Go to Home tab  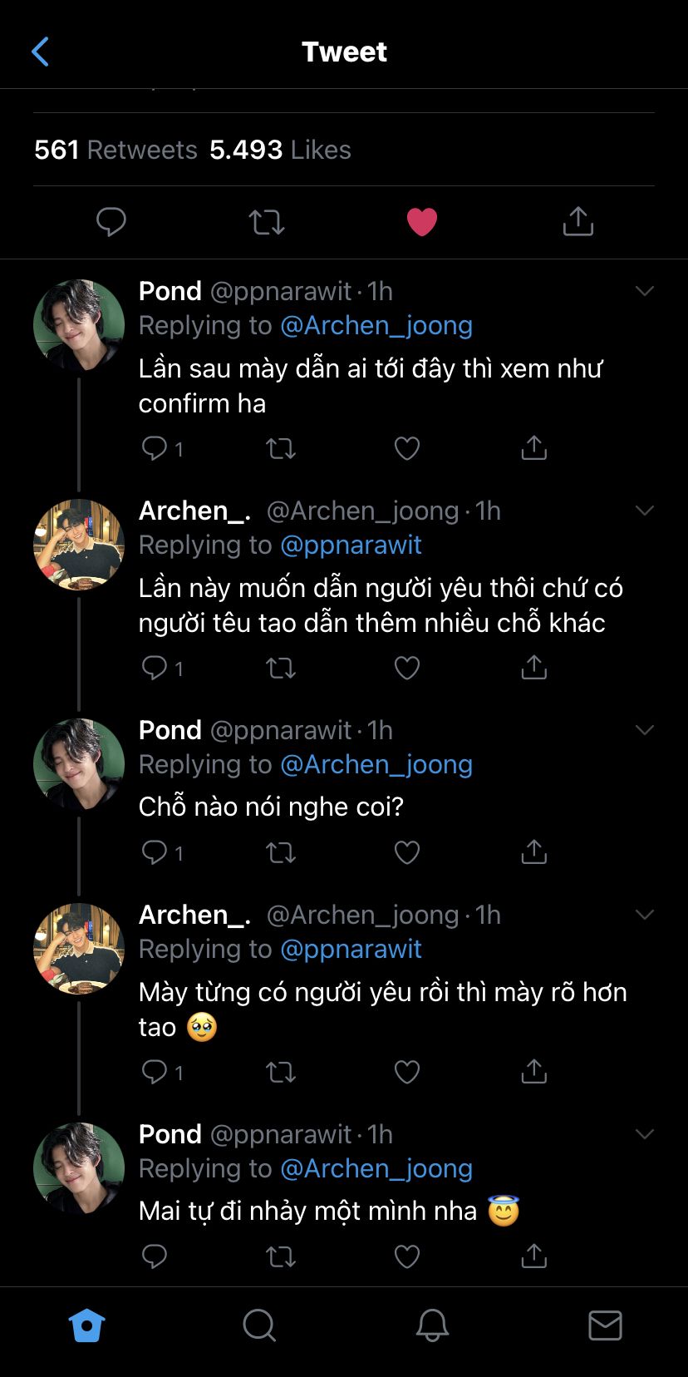click(86, 1325)
